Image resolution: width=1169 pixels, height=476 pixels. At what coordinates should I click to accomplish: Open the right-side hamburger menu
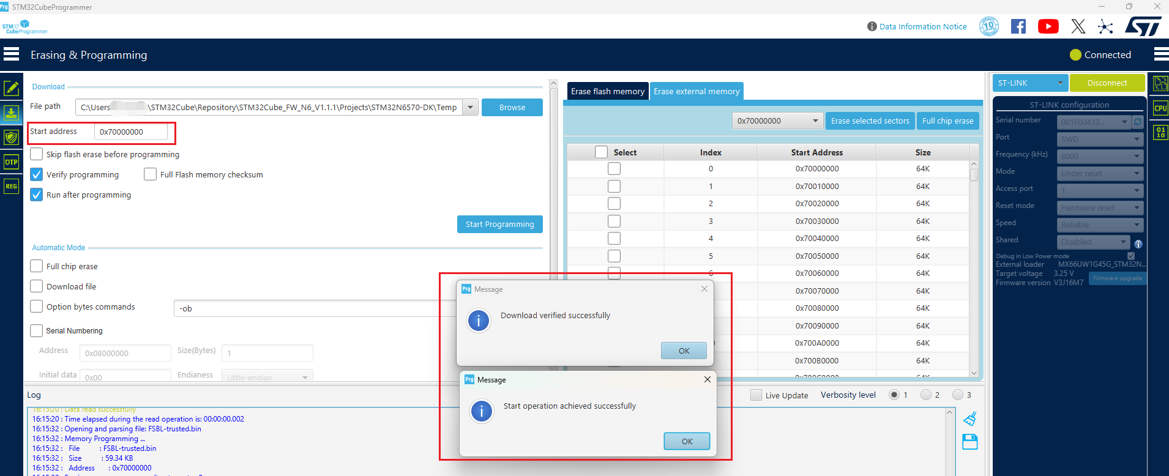point(1161,54)
